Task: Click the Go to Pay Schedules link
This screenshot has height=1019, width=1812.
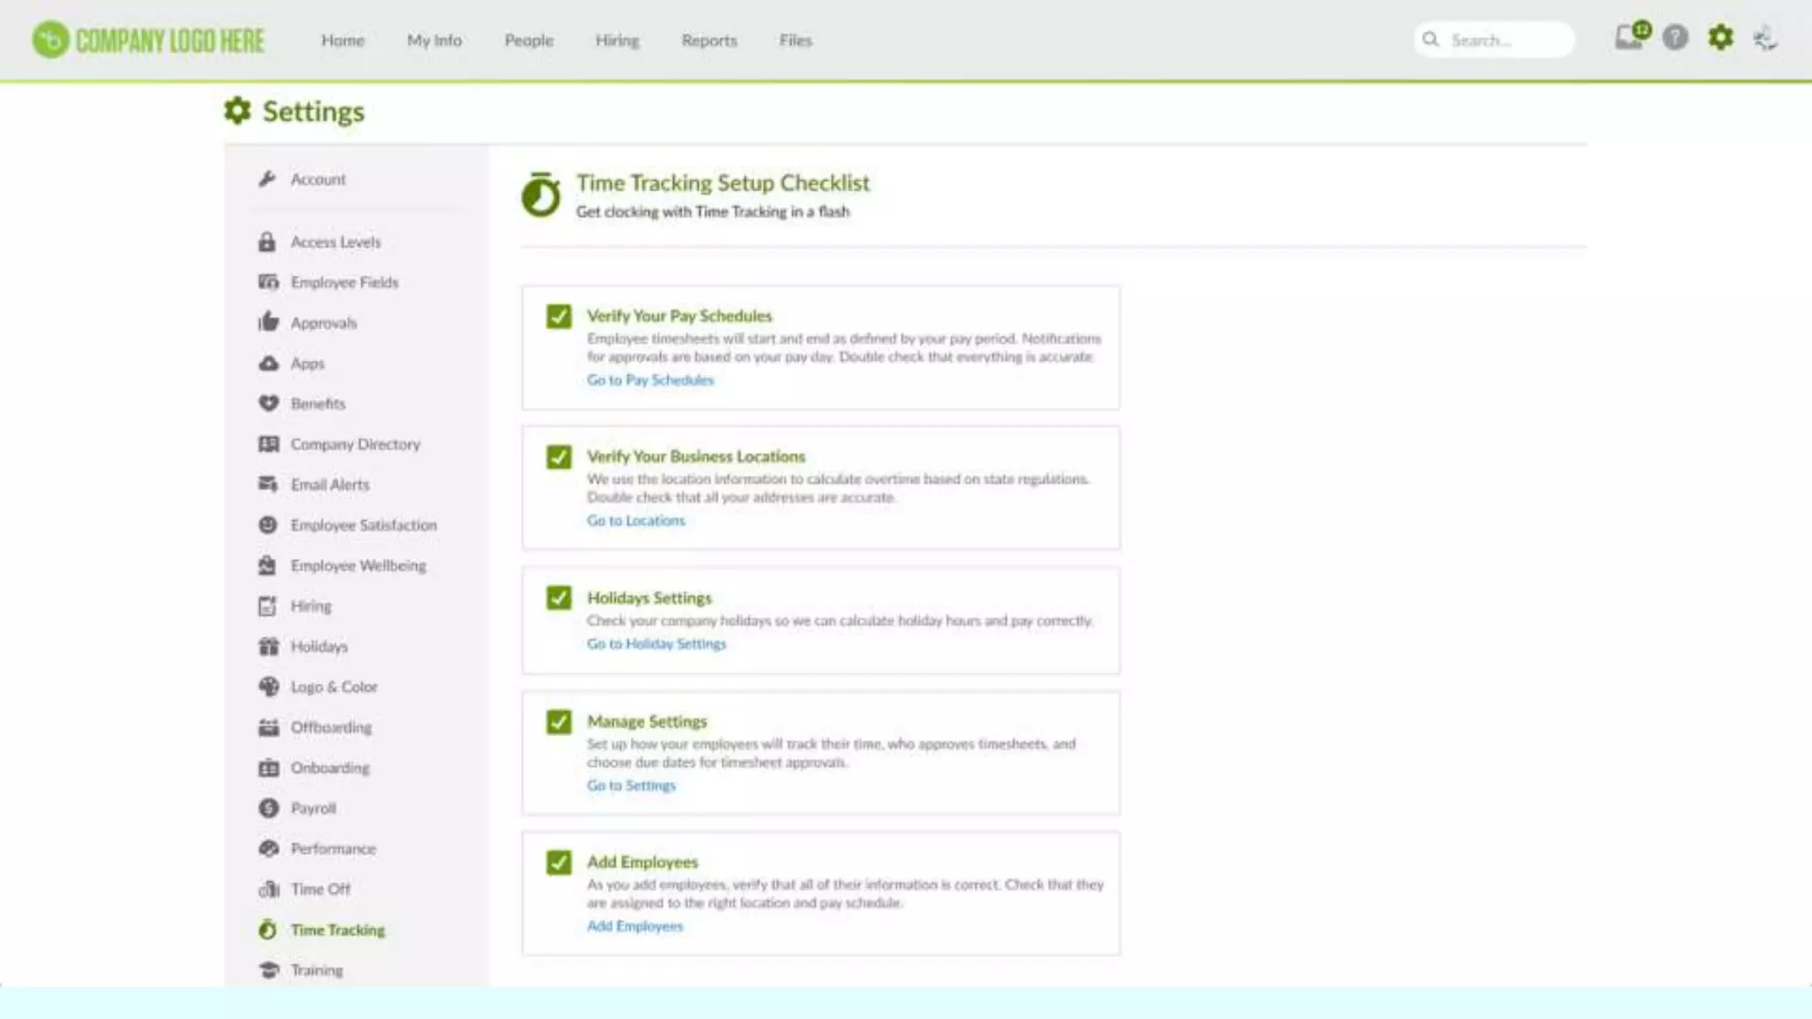Action: point(650,380)
